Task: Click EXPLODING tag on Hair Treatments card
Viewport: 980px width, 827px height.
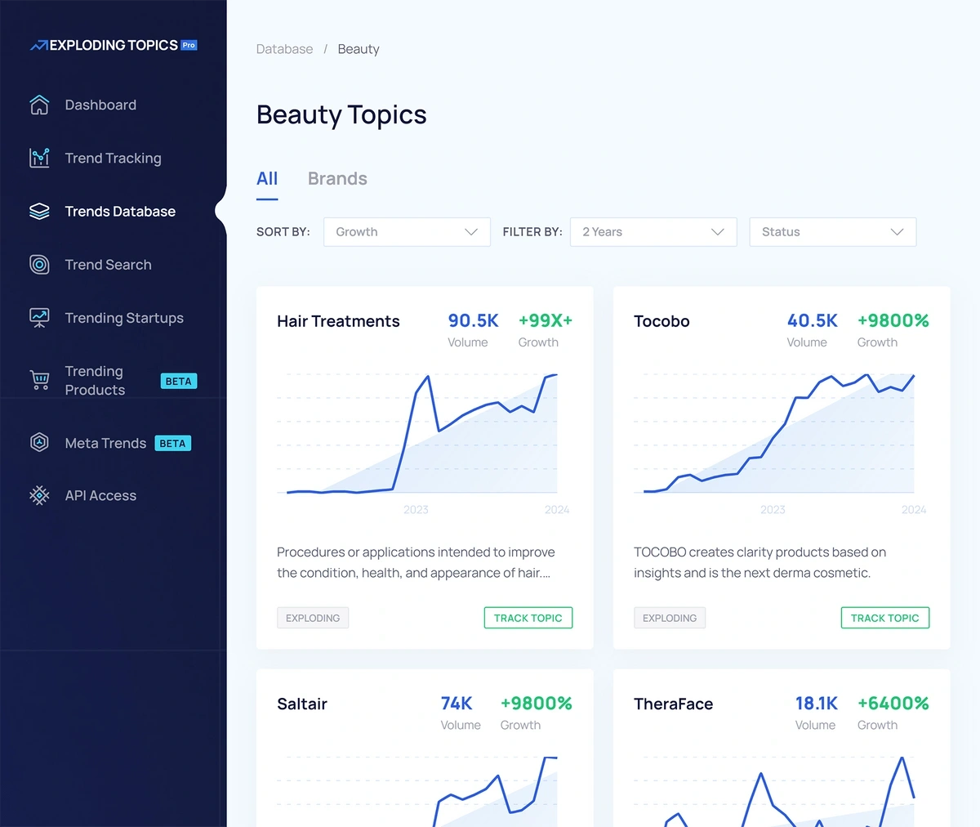Action: coord(313,618)
